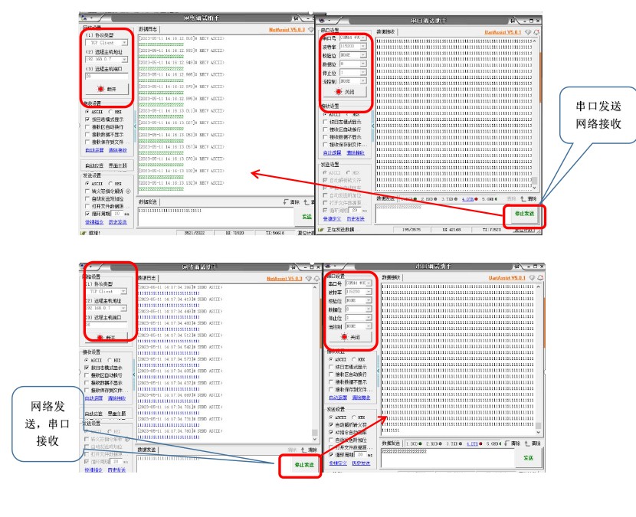Click the bell icon in lower UartAssist window
This screenshot has height=517, width=636.
540,278
